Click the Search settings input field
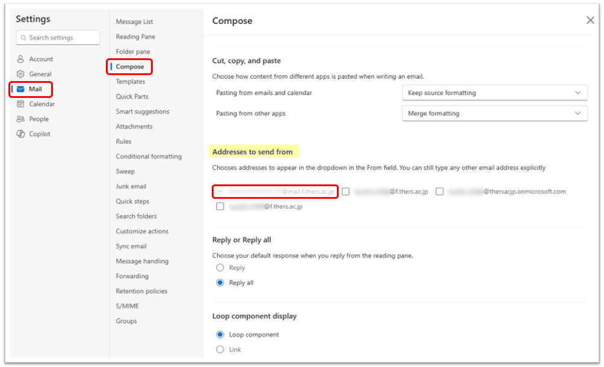 58,38
